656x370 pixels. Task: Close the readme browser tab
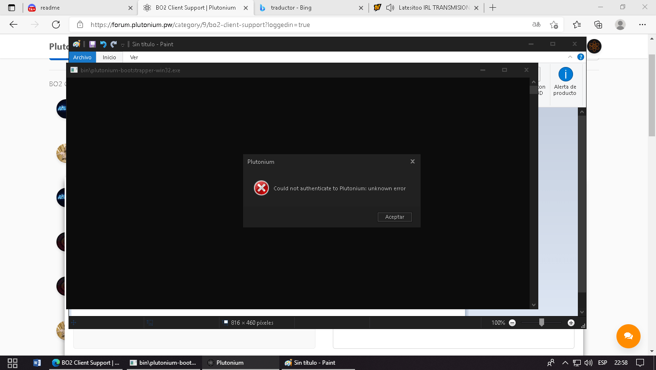pos(130,8)
